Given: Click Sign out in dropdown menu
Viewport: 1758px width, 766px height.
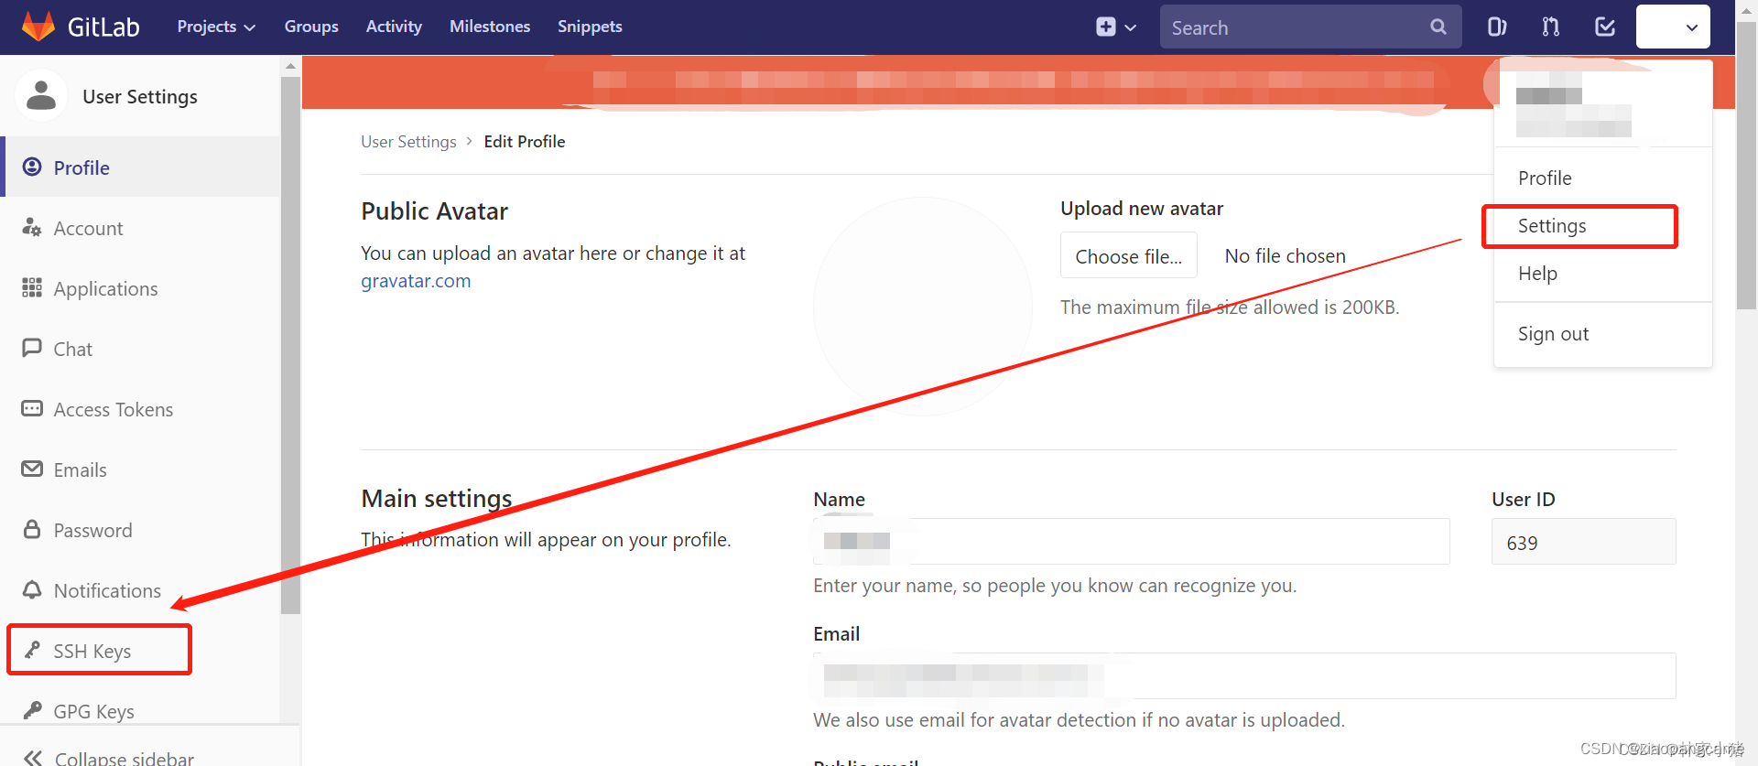Looking at the screenshot, I should pyautogui.click(x=1602, y=334).
